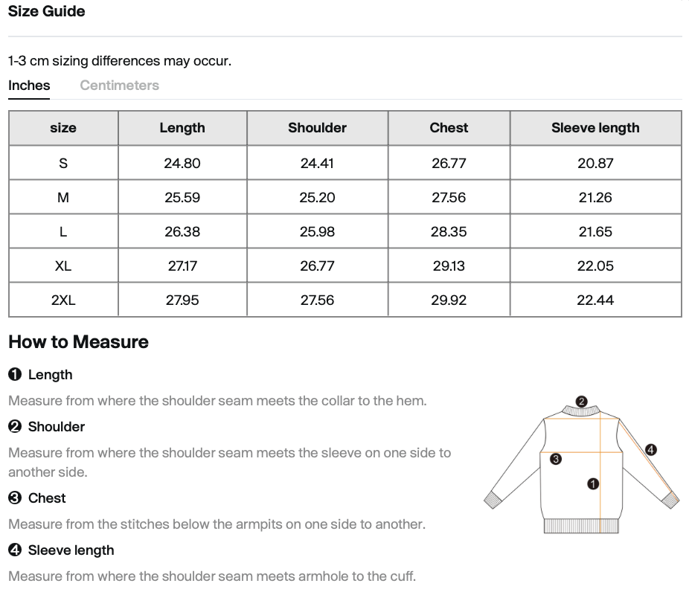Click the Sleeve length column header
The width and height of the screenshot is (689, 592).
[595, 128]
